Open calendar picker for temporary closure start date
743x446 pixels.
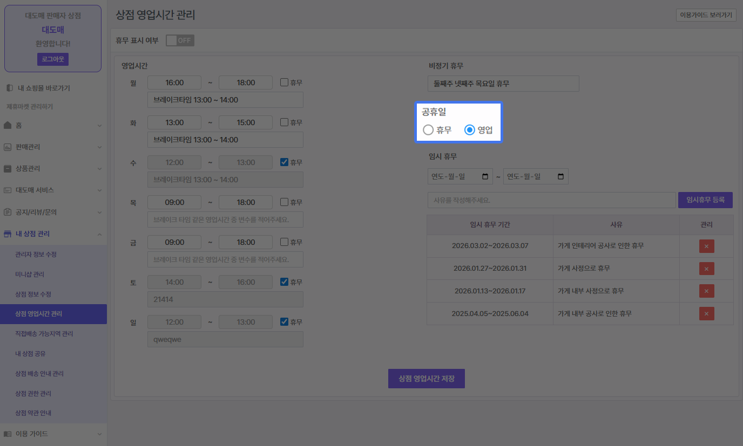[485, 176]
